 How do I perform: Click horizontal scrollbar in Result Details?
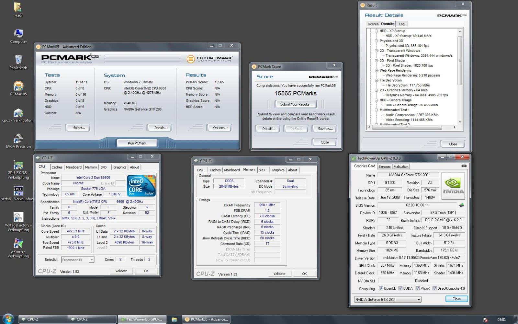(x=407, y=127)
